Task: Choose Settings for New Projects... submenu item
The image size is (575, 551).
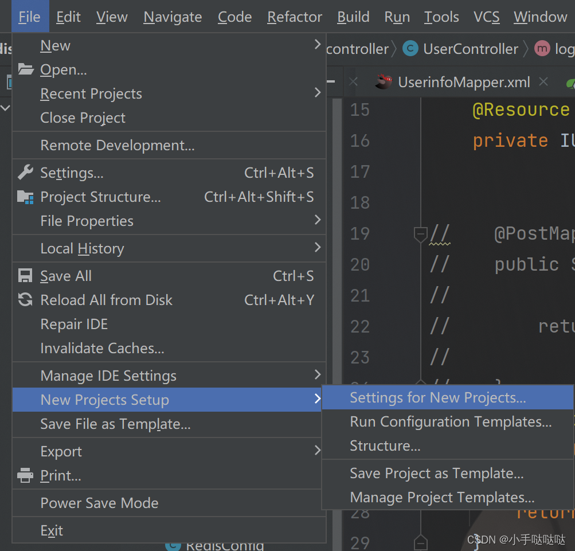Action: point(448,398)
